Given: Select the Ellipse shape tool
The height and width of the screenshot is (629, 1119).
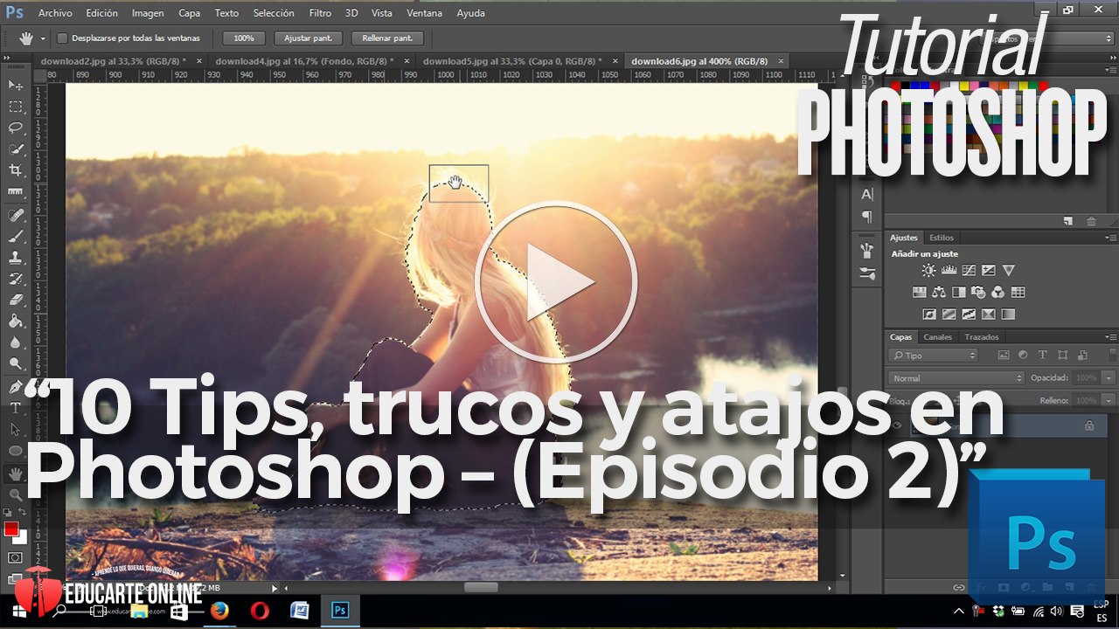Looking at the screenshot, I should click(16, 451).
